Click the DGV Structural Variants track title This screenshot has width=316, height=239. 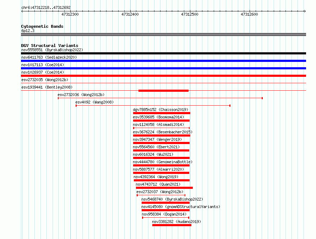[50, 46]
